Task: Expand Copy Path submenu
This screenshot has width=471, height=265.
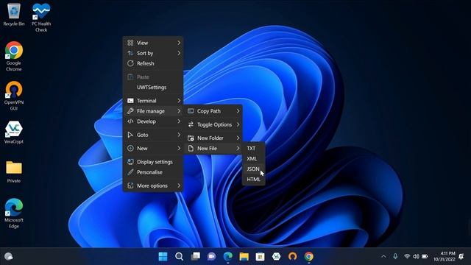Action: pyautogui.click(x=213, y=111)
